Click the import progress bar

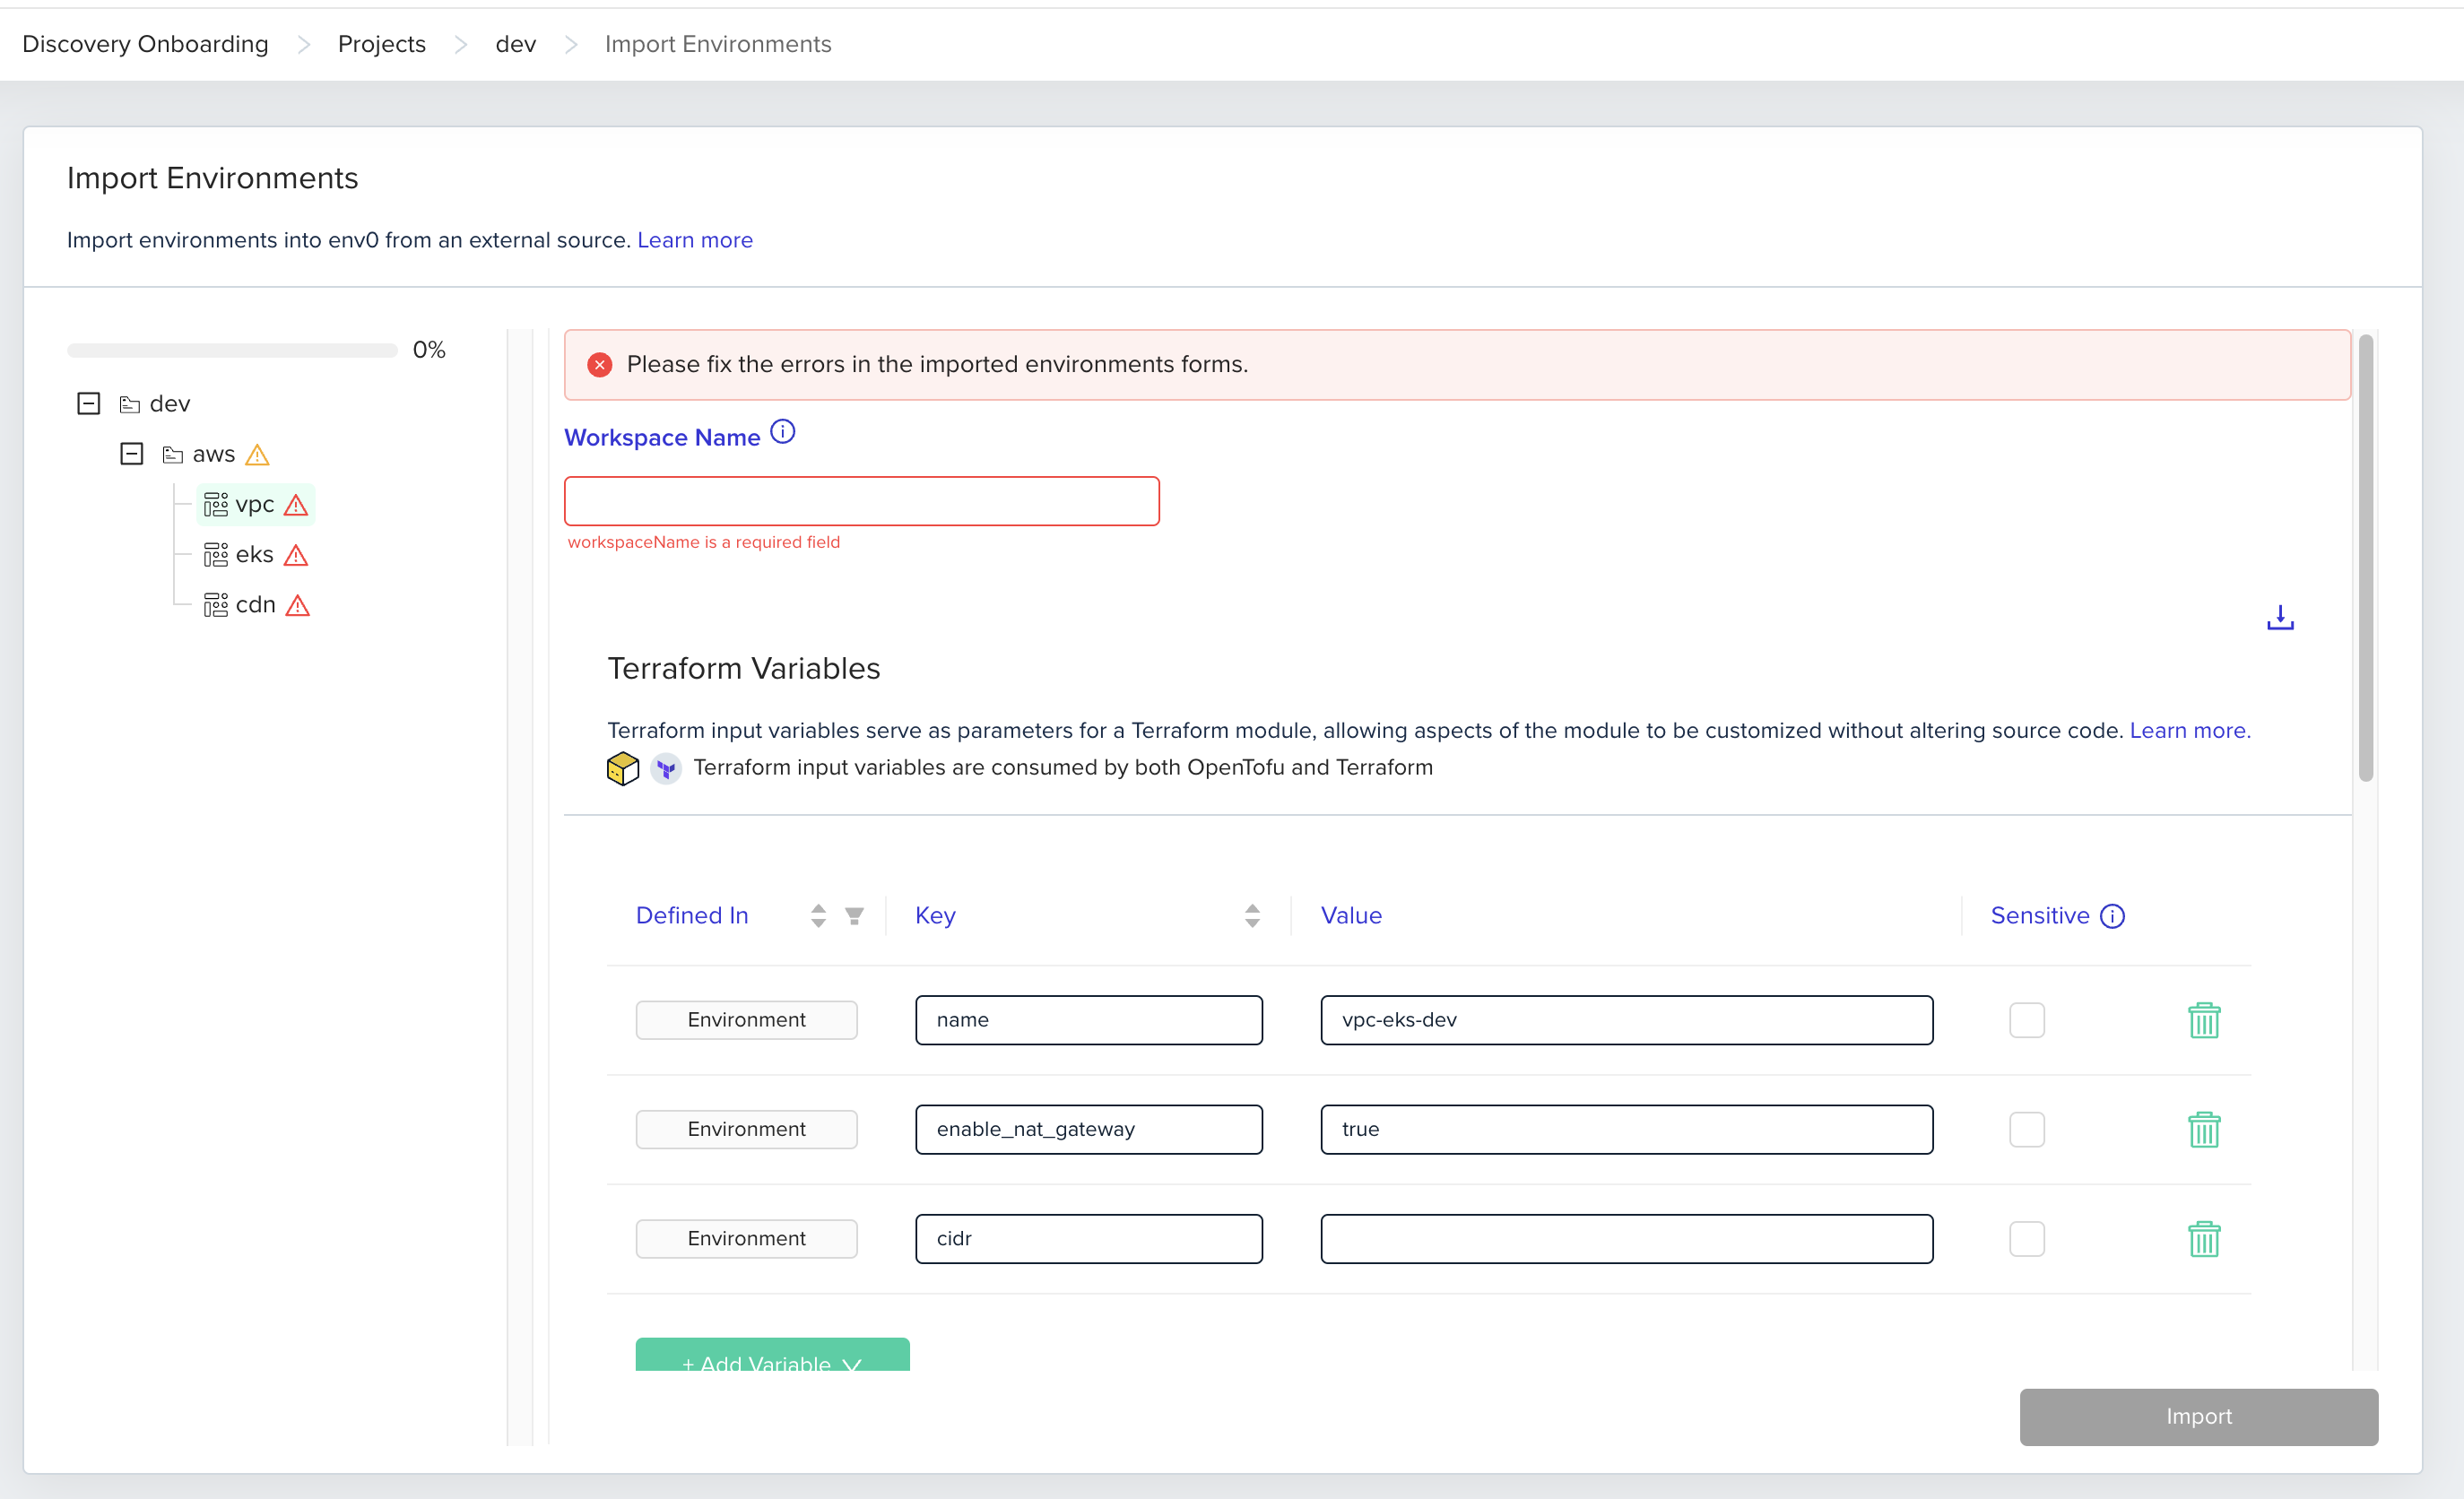(232, 350)
